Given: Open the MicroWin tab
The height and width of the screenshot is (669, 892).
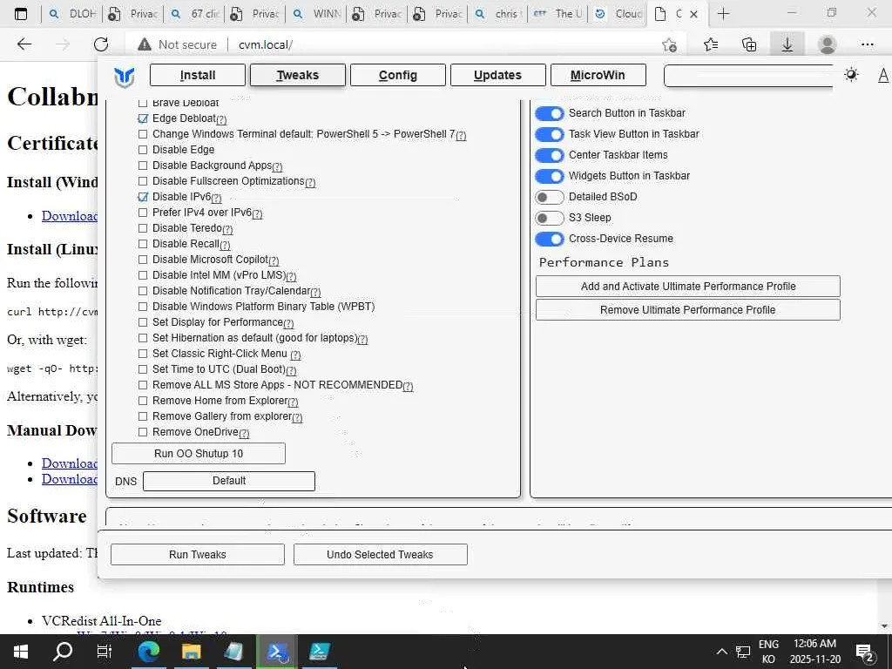Looking at the screenshot, I should click(598, 75).
